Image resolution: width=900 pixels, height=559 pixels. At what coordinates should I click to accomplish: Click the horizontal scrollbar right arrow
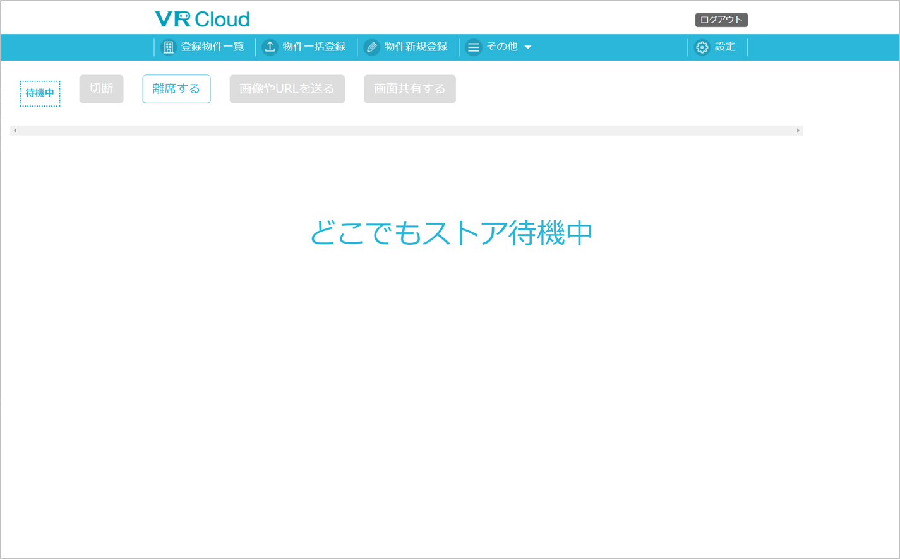(x=798, y=131)
